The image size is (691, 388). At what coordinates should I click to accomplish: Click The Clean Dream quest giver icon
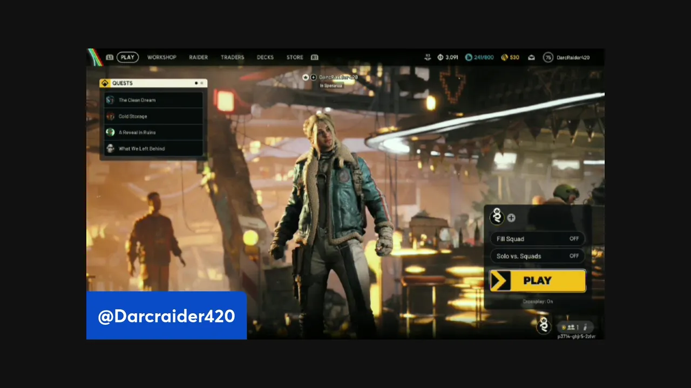[110, 100]
